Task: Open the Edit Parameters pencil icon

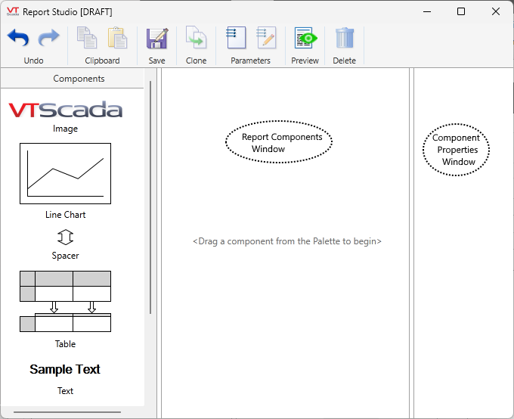Action: [266, 37]
